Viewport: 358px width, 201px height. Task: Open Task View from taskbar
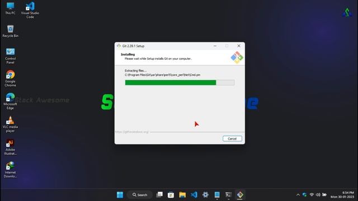pyautogui.click(x=159, y=195)
